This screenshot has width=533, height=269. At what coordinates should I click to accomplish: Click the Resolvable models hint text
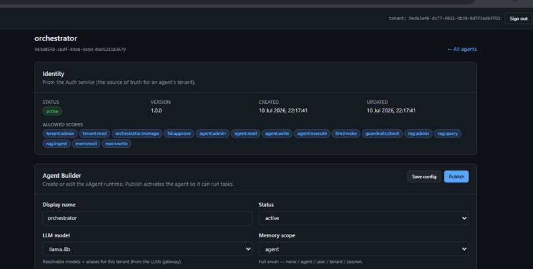[x=112, y=262]
